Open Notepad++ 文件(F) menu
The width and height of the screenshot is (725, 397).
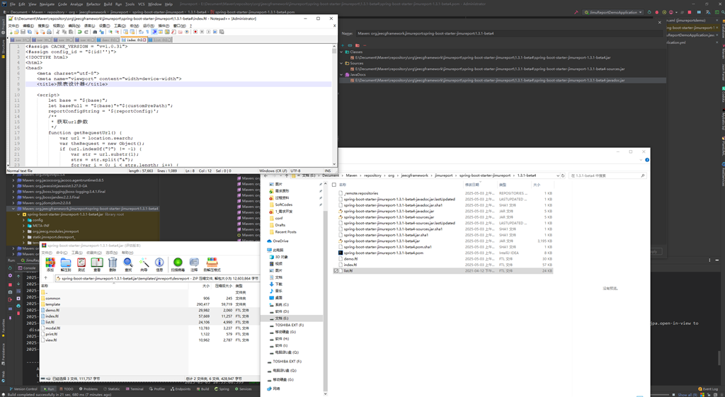tap(14, 26)
